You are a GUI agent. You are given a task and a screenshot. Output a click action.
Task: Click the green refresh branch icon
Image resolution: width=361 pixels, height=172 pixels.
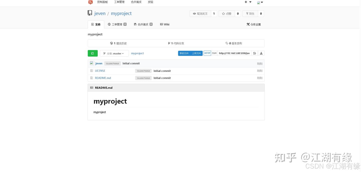pyautogui.click(x=93, y=53)
